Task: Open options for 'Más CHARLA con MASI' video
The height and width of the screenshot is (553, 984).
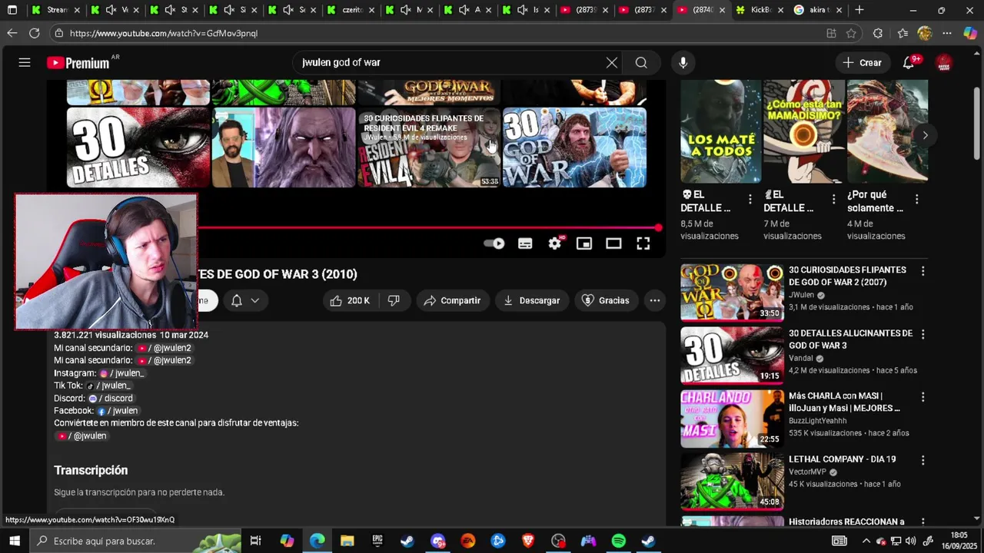Action: (923, 397)
